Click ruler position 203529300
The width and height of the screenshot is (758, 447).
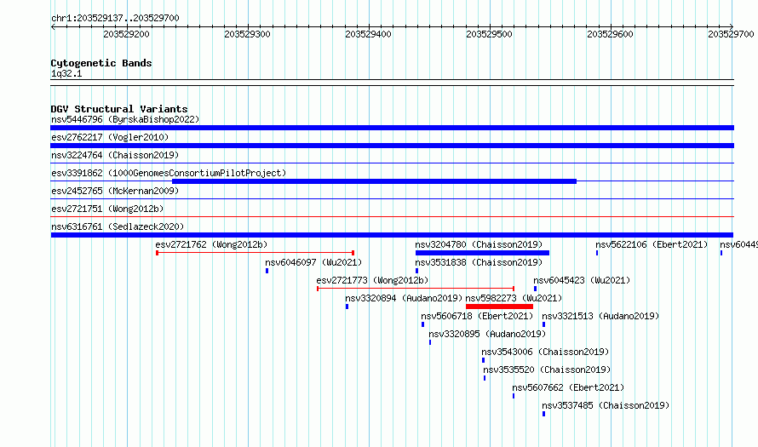click(x=247, y=34)
